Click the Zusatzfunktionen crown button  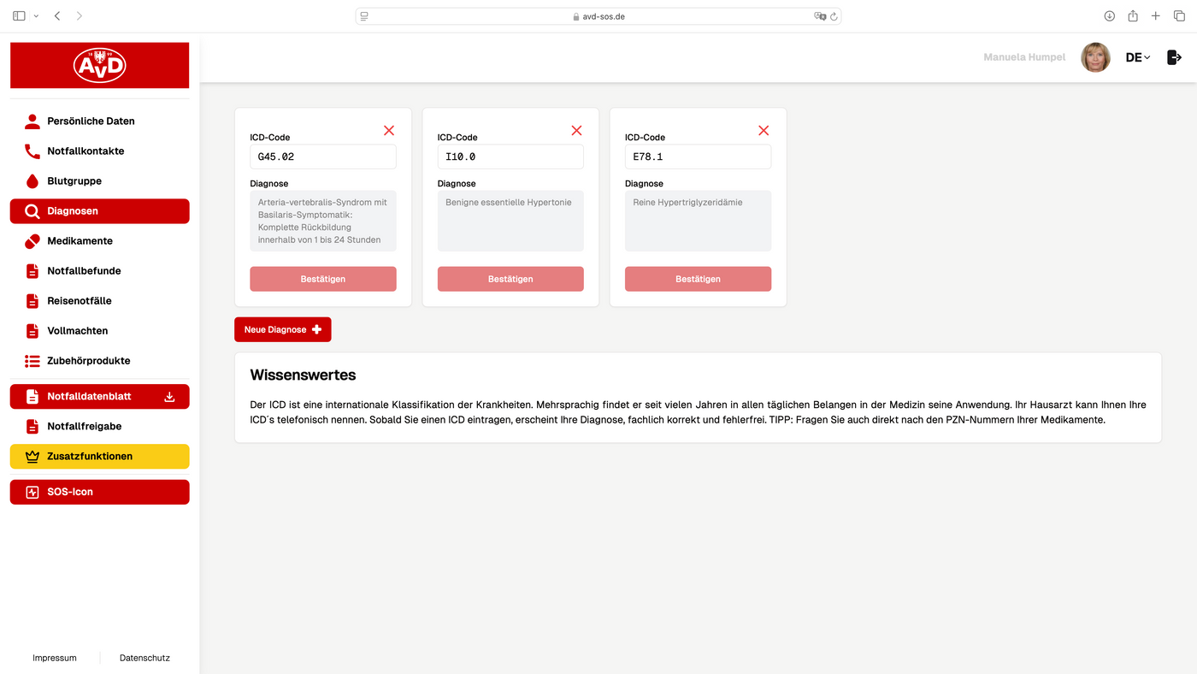point(99,457)
